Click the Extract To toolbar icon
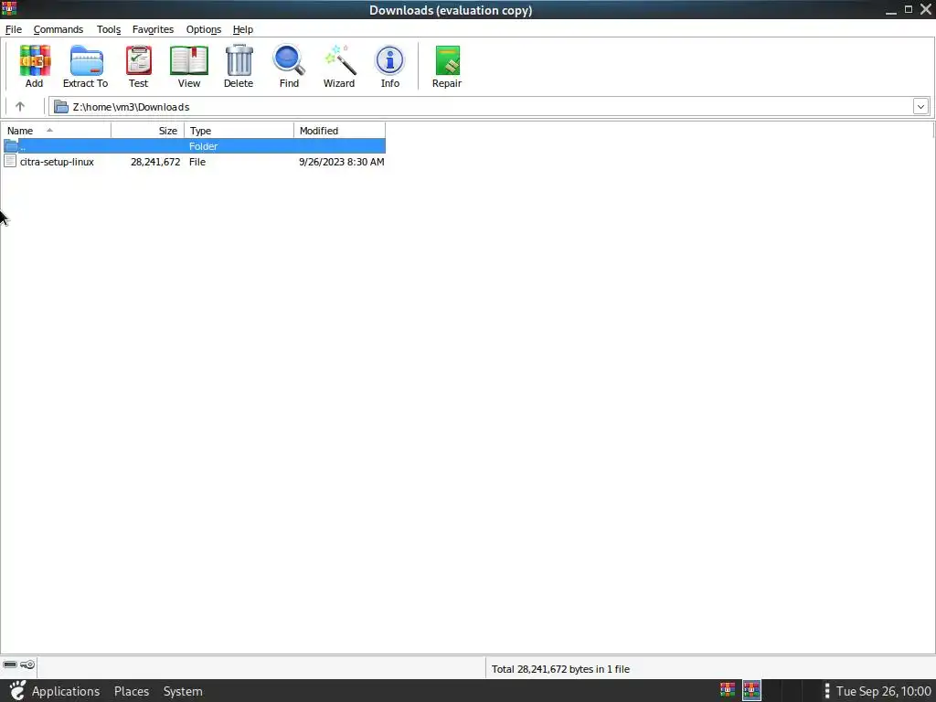Screen dimensions: 936x702 point(86,61)
